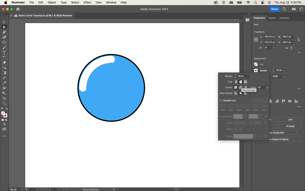Select the Zoom tool
305x191 pixels.
(4, 103)
